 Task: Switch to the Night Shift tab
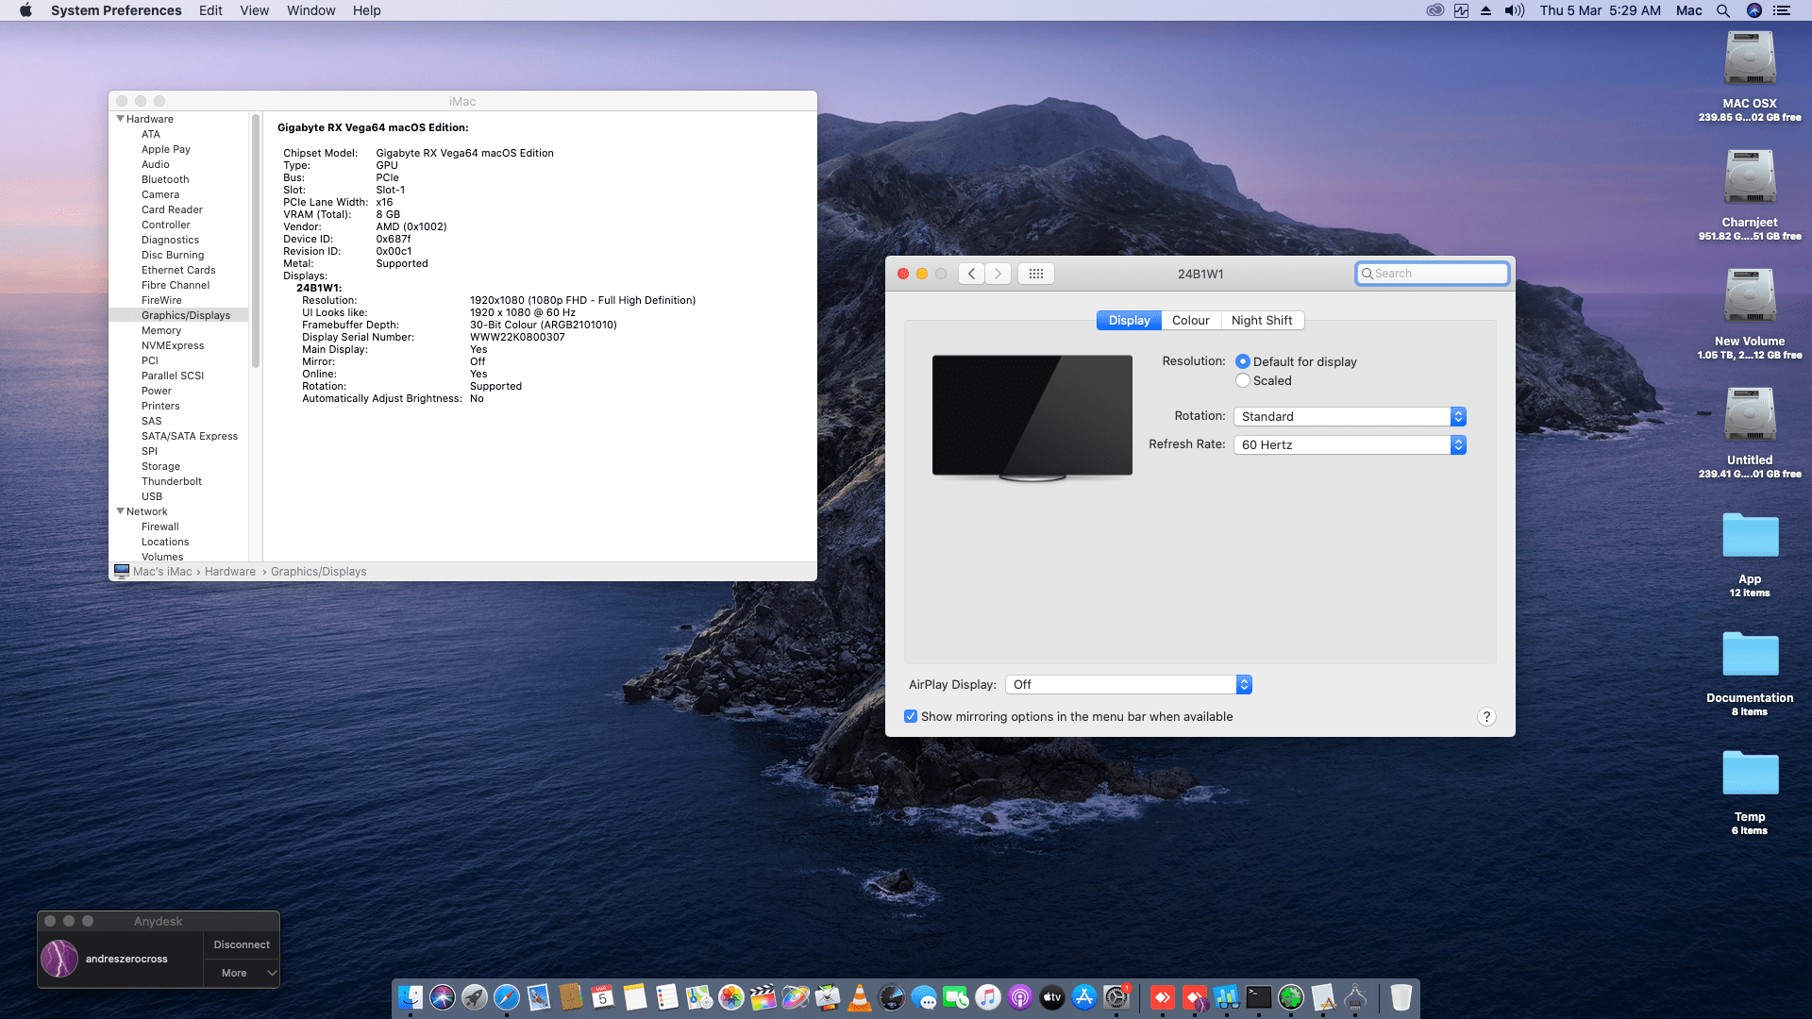1261,321
